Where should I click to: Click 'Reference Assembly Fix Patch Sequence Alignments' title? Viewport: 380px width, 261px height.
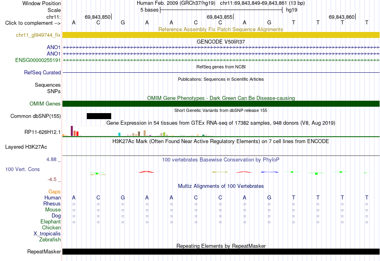(x=220, y=29)
